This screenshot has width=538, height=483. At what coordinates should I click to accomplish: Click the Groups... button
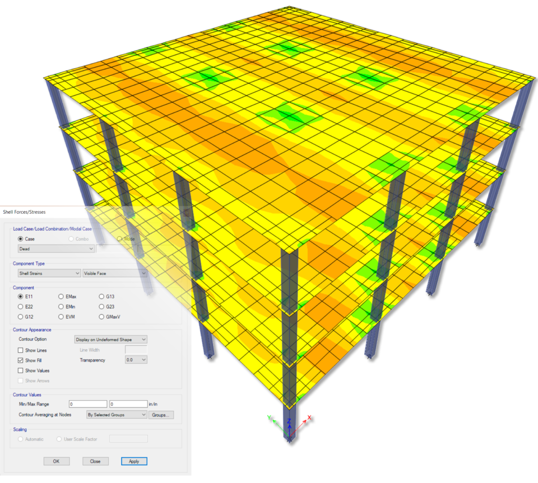pos(162,415)
